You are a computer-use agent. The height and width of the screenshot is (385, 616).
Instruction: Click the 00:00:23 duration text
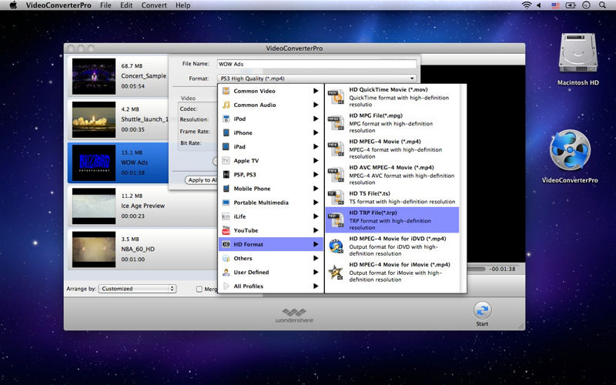tap(132, 216)
